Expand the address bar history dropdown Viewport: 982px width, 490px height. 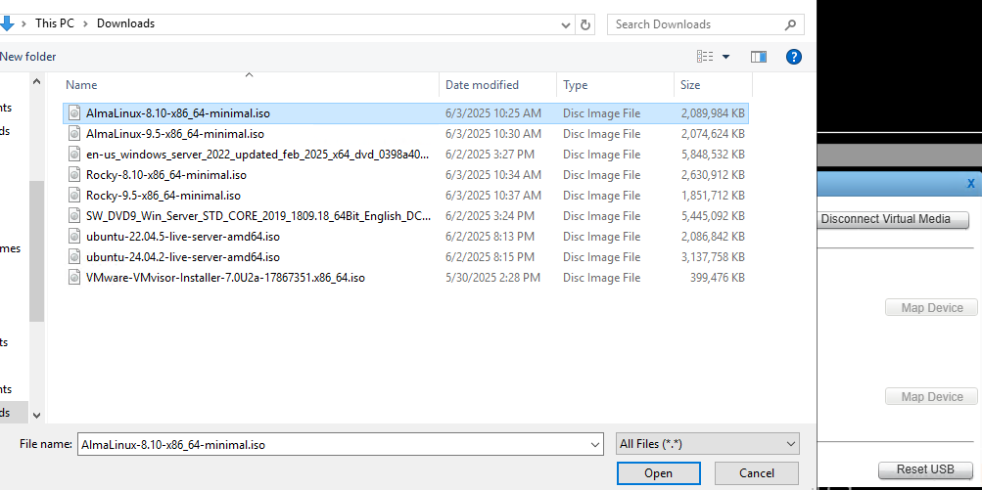pos(566,24)
